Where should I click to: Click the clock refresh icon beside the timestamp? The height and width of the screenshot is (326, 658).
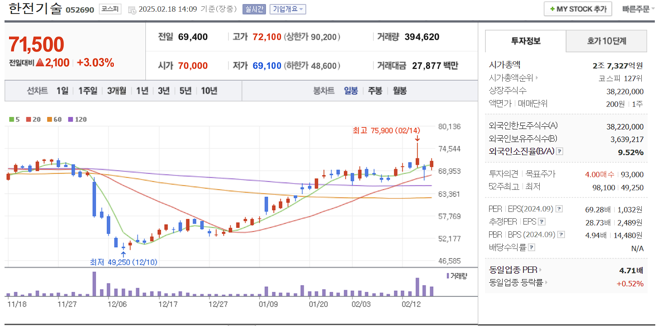[x=132, y=9]
